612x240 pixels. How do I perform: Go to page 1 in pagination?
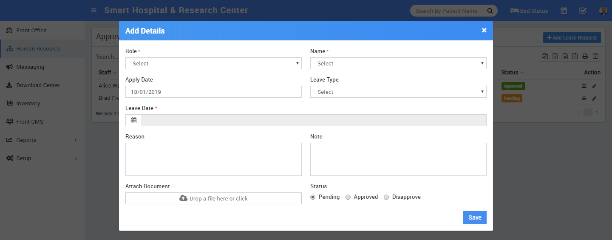[x=588, y=112]
